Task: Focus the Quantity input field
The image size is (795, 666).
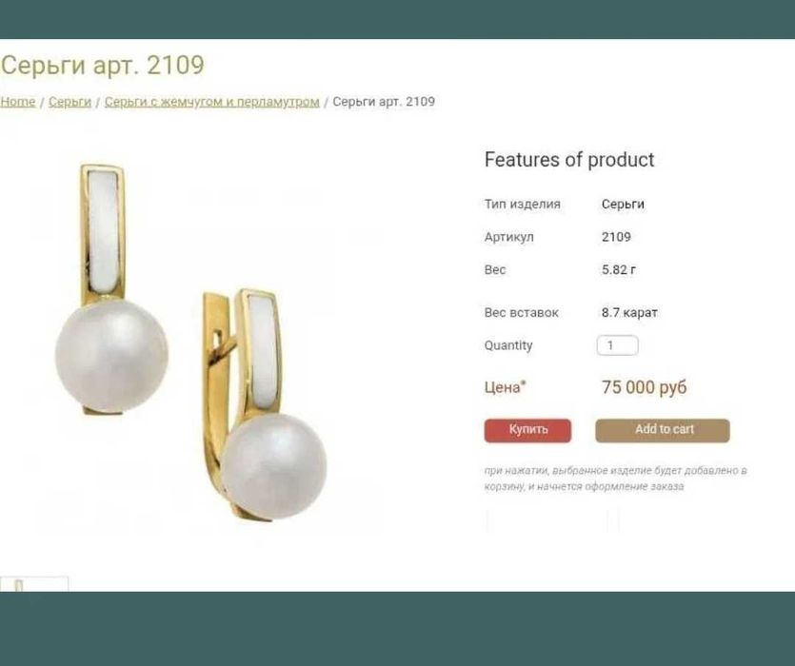Action: click(x=618, y=345)
